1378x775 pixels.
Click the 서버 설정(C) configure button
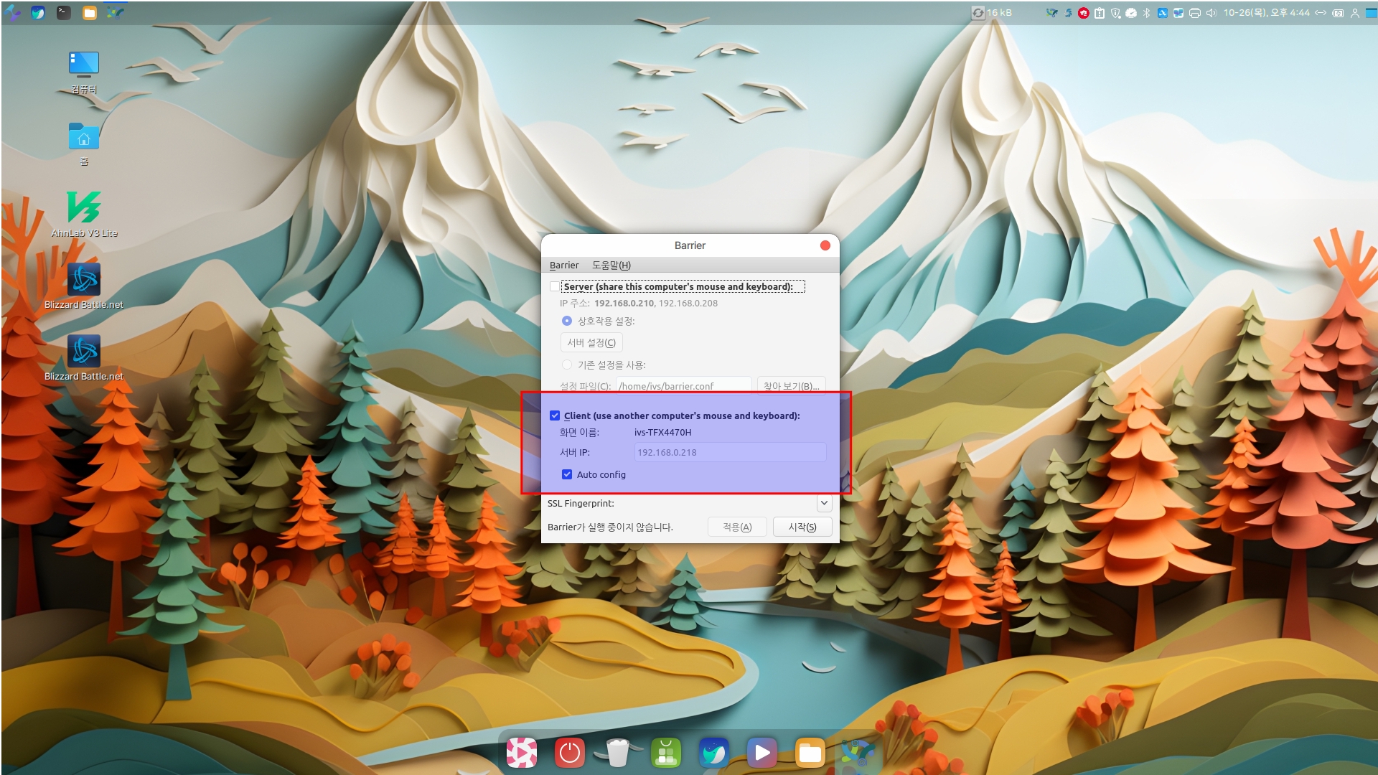tap(591, 342)
